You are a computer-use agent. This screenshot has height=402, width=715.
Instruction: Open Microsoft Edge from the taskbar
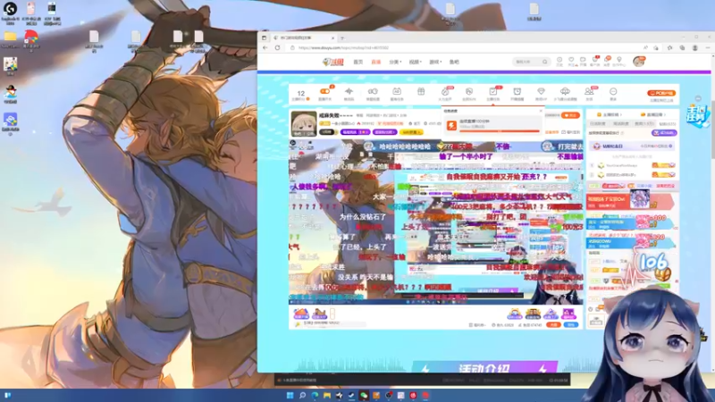pos(315,395)
